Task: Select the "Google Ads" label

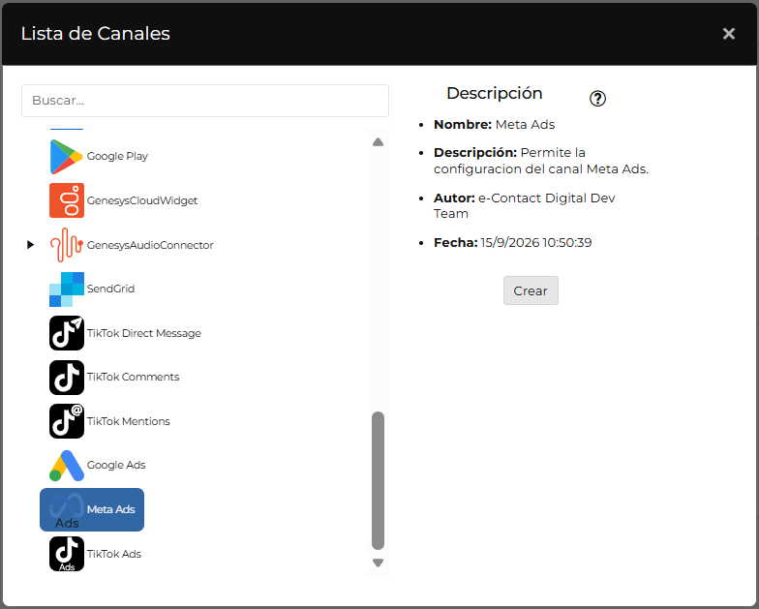Action: [116, 465]
